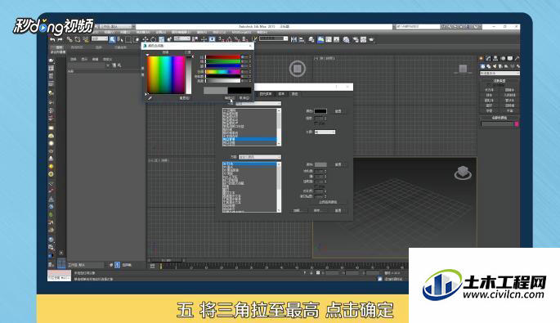Image resolution: width=560 pixels, height=323 pixels.
Task: Open the Scheme dropdown in Customize dialog
Action: point(260,157)
